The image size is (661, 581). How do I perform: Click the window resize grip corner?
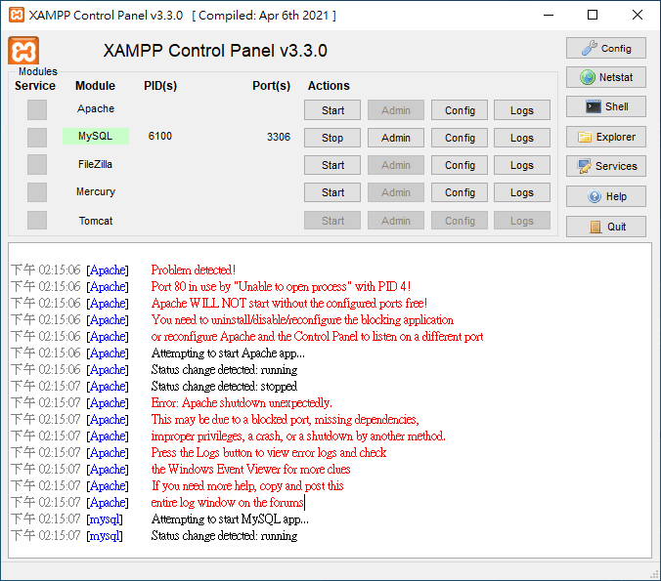[x=655, y=574]
